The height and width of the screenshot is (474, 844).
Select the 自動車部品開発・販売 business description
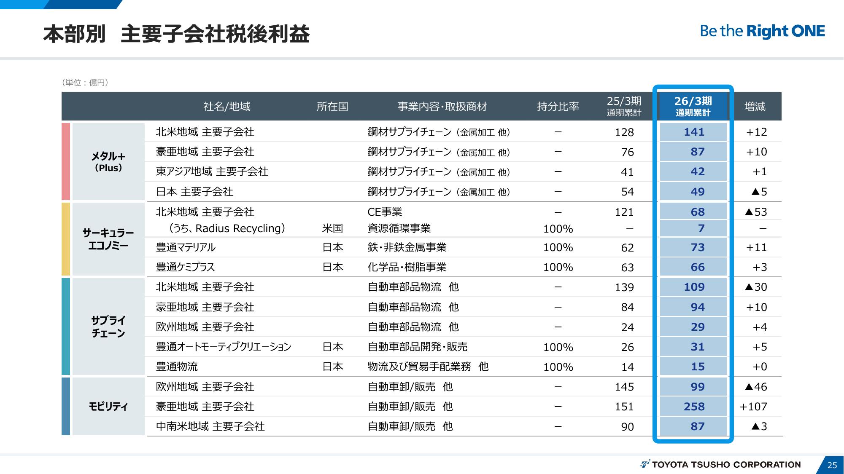click(x=418, y=347)
